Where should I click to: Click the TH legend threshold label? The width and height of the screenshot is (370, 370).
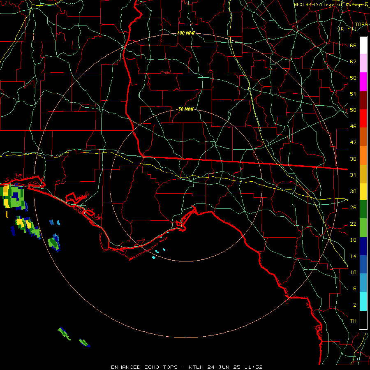[353, 321]
